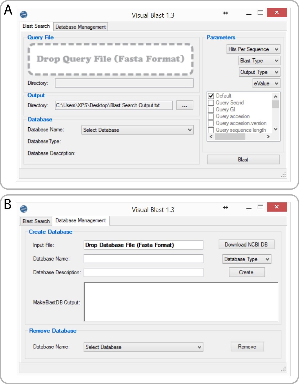Click scroll-up arrow of output fields list
The height and width of the screenshot is (384, 299).
point(276,97)
